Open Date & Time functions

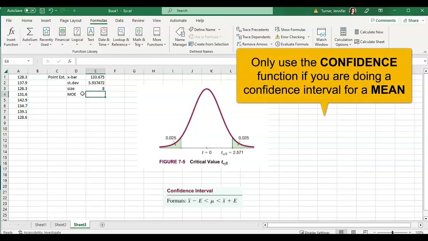tap(104, 37)
